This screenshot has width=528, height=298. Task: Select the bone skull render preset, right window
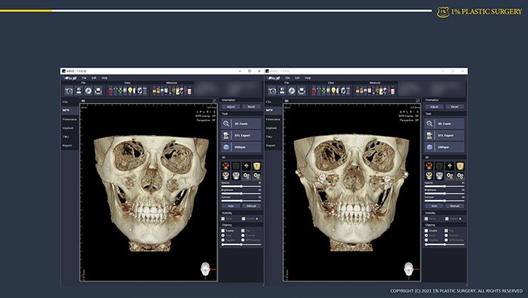[428, 176]
